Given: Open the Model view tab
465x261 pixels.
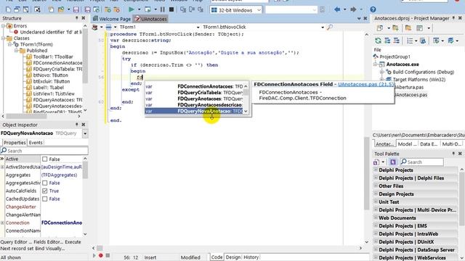Looking at the screenshot, I should pos(407,144).
